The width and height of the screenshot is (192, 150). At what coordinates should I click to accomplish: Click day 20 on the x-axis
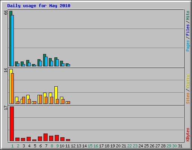click(x=118, y=146)
